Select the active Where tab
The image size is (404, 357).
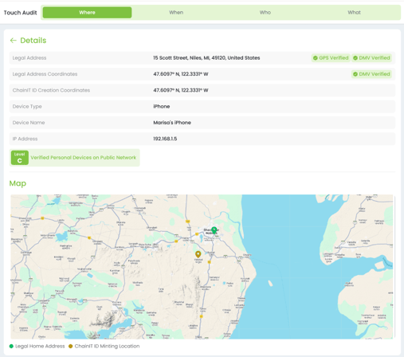click(87, 13)
